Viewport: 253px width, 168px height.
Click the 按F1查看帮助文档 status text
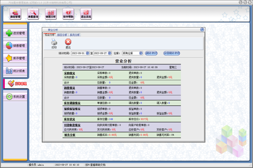tap(96, 165)
